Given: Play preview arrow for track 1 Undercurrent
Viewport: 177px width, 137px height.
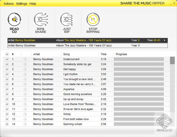Looking at the screenshot, I should tap(25, 59).
